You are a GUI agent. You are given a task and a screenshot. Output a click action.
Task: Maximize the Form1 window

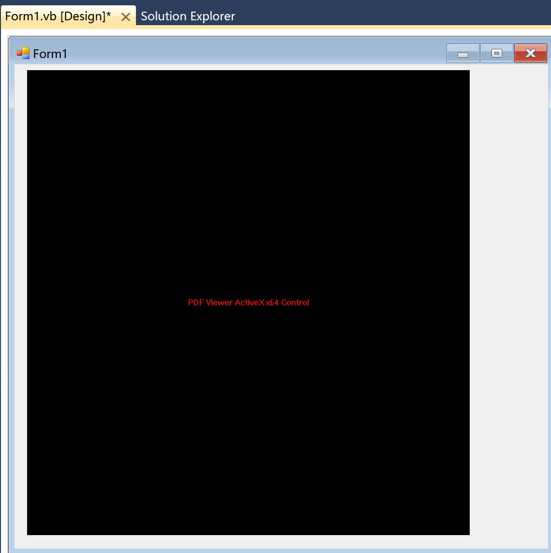click(496, 54)
